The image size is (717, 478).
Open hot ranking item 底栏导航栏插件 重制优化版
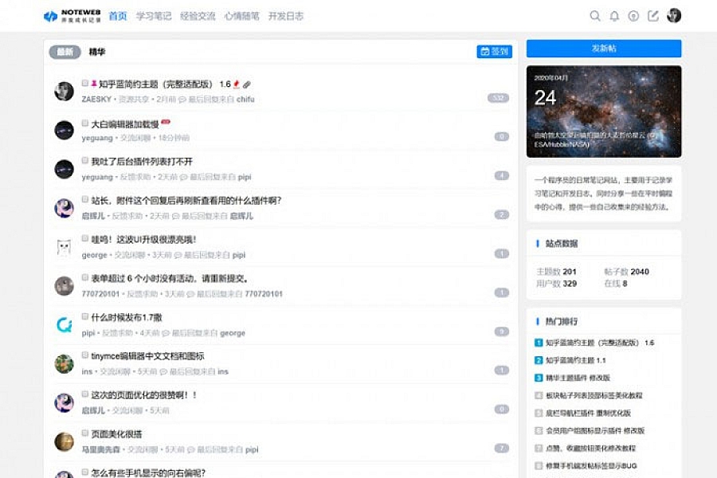click(589, 413)
